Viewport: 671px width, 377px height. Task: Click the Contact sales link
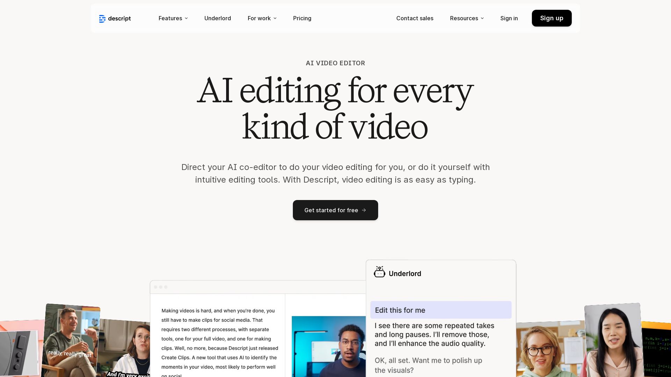(414, 18)
